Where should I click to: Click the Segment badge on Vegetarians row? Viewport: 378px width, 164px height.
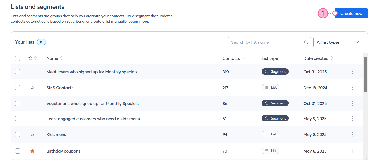tap(275, 103)
